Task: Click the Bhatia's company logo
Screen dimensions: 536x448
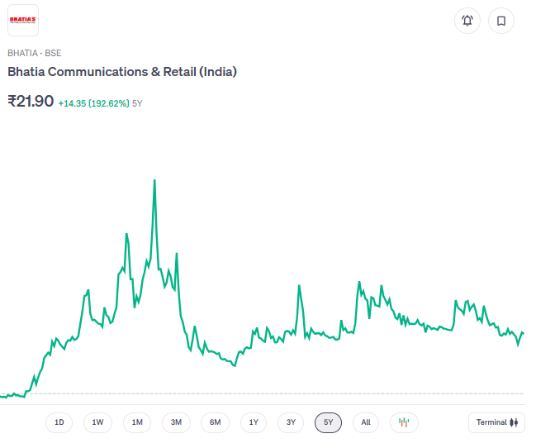Action: (23, 20)
